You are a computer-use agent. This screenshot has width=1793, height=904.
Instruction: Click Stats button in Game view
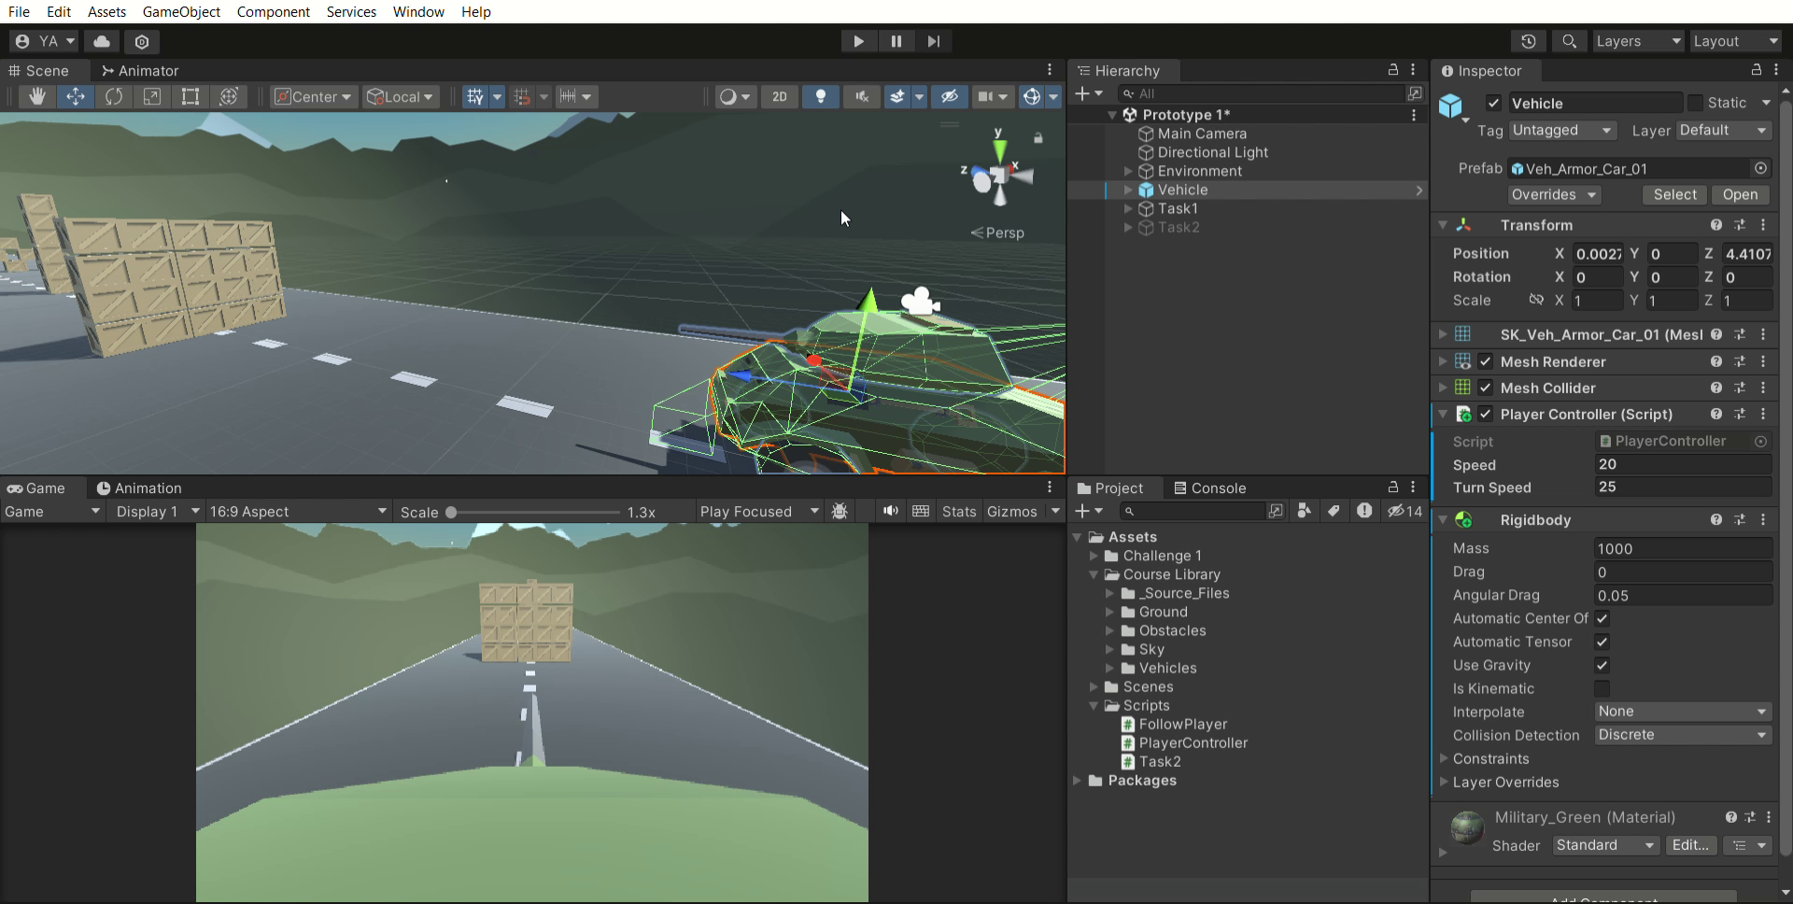coord(958,511)
